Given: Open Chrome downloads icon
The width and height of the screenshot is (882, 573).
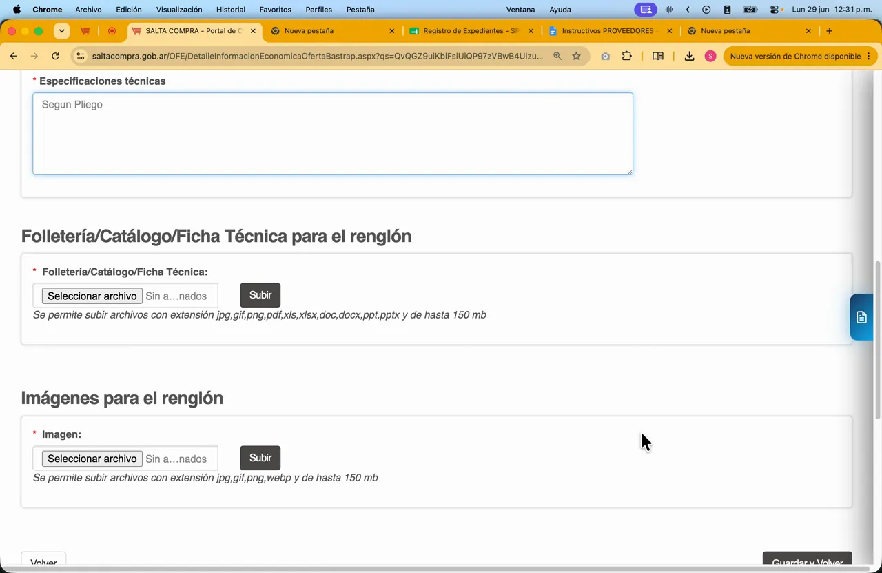Looking at the screenshot, I should [x=689, y=56].
